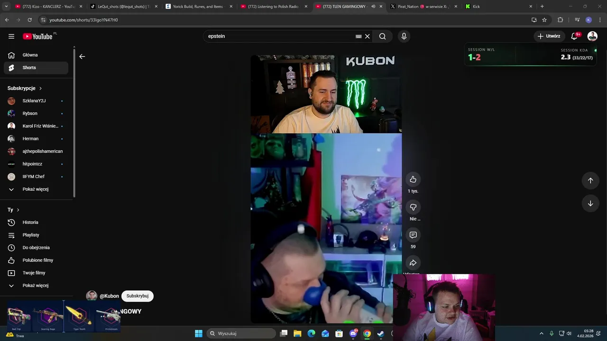The image size is (607, 341).
Task: Mute the TLEN GAMINGOWY tab audio
Action: tap(373, 7)
